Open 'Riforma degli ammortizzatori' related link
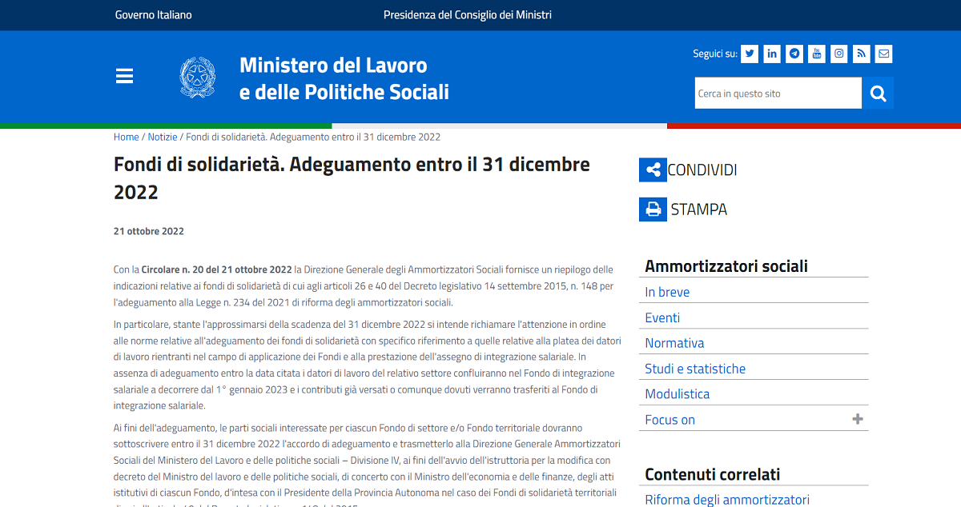Image resolution: width=961 pixels, height=507 pixels. point(727,500)
